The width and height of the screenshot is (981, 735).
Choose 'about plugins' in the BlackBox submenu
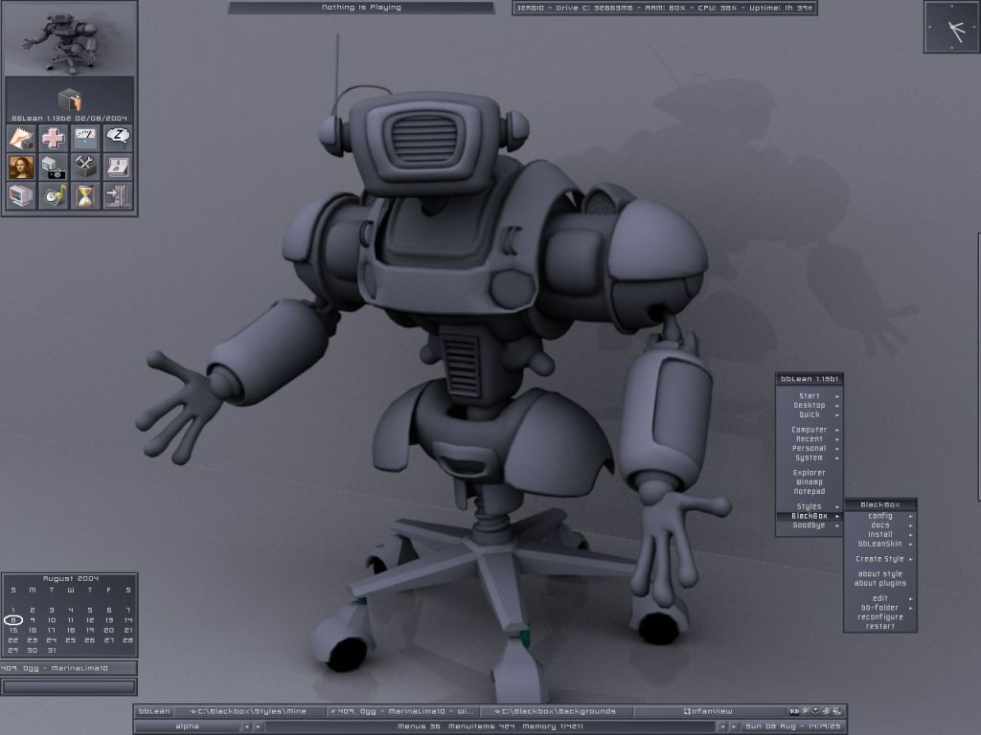pyautogui.click(x=880, y=583)
